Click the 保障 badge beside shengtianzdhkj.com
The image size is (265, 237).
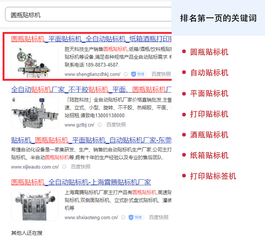tap(139, 74)
